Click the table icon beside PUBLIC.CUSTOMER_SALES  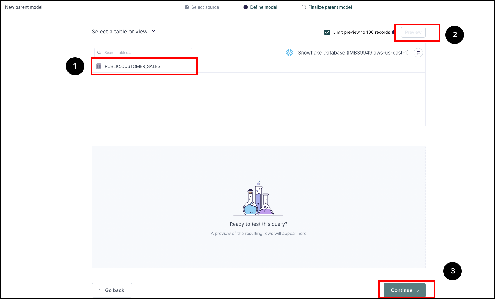[x=98, y=66]
